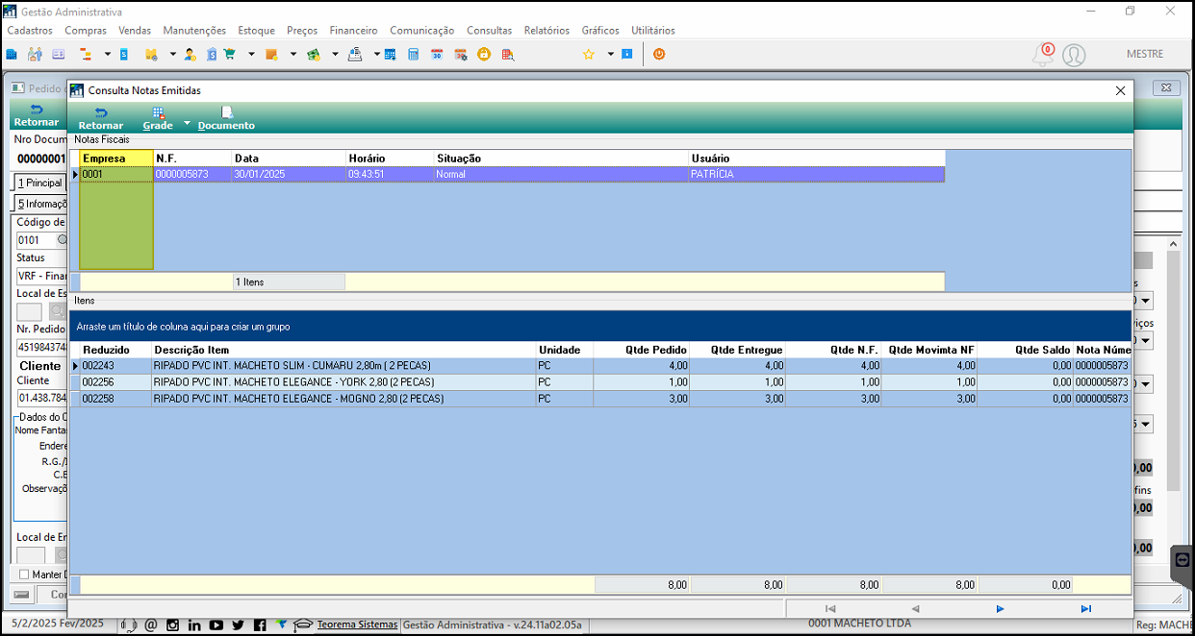This screenshot has height=636, width=1195.
Task: Click the orange padlock toolbar icon
Action: click(483, 54)
